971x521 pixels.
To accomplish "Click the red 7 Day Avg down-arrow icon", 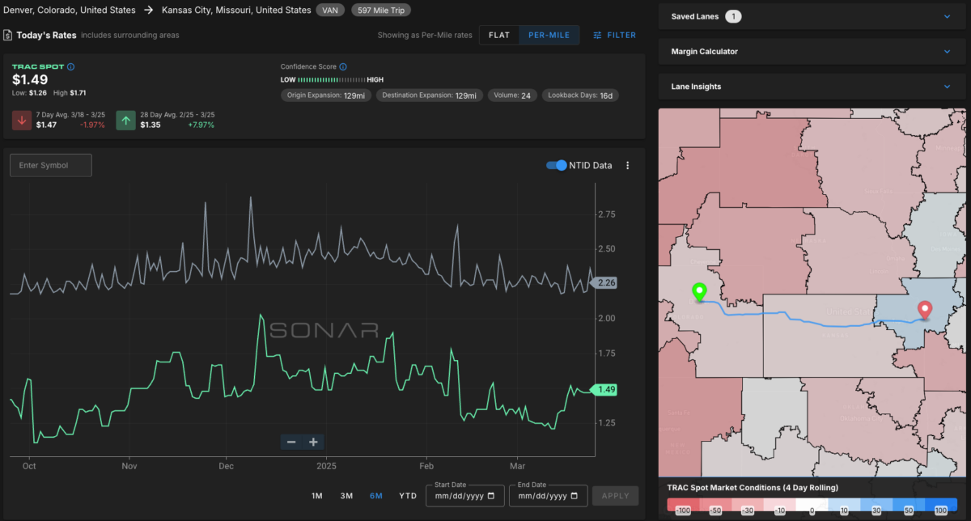I will [21, 121].
